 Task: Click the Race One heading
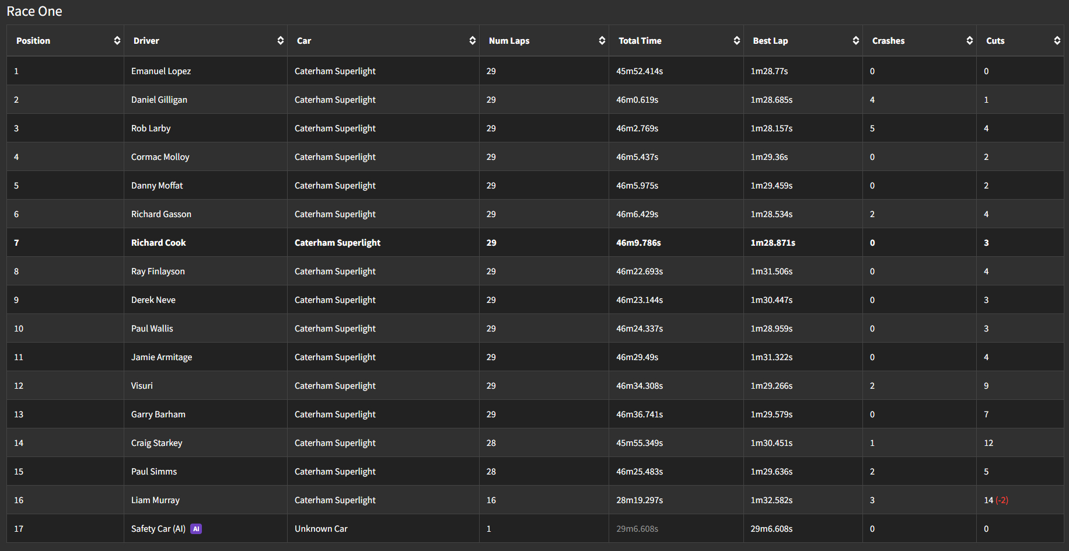pyautogui.click(x=34, y=11)
